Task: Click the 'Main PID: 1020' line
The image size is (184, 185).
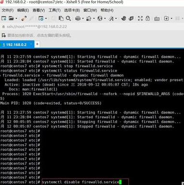Action: click(x=51, y=103)
